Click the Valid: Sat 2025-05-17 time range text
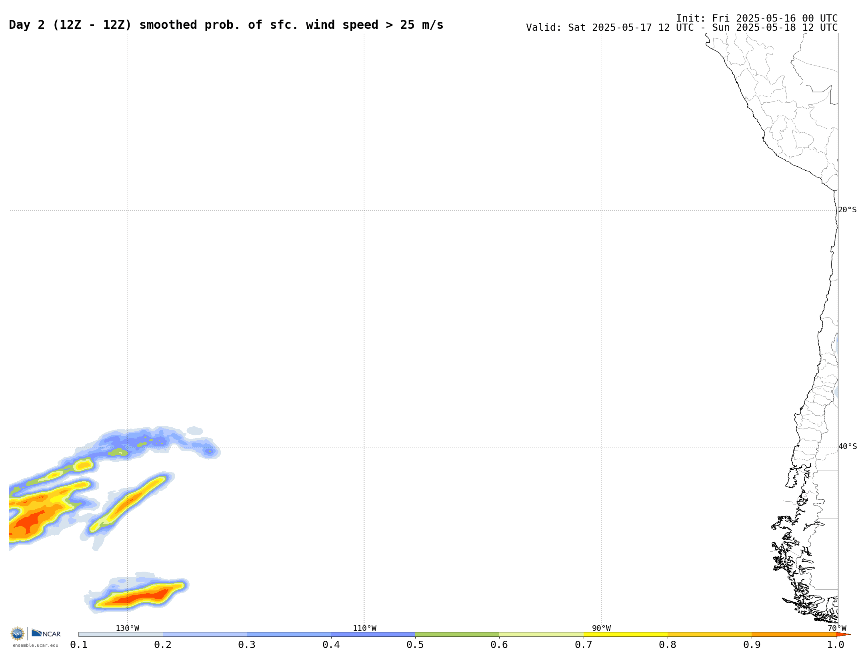Viewport: 864px width, 650px height. coord(682,28)
